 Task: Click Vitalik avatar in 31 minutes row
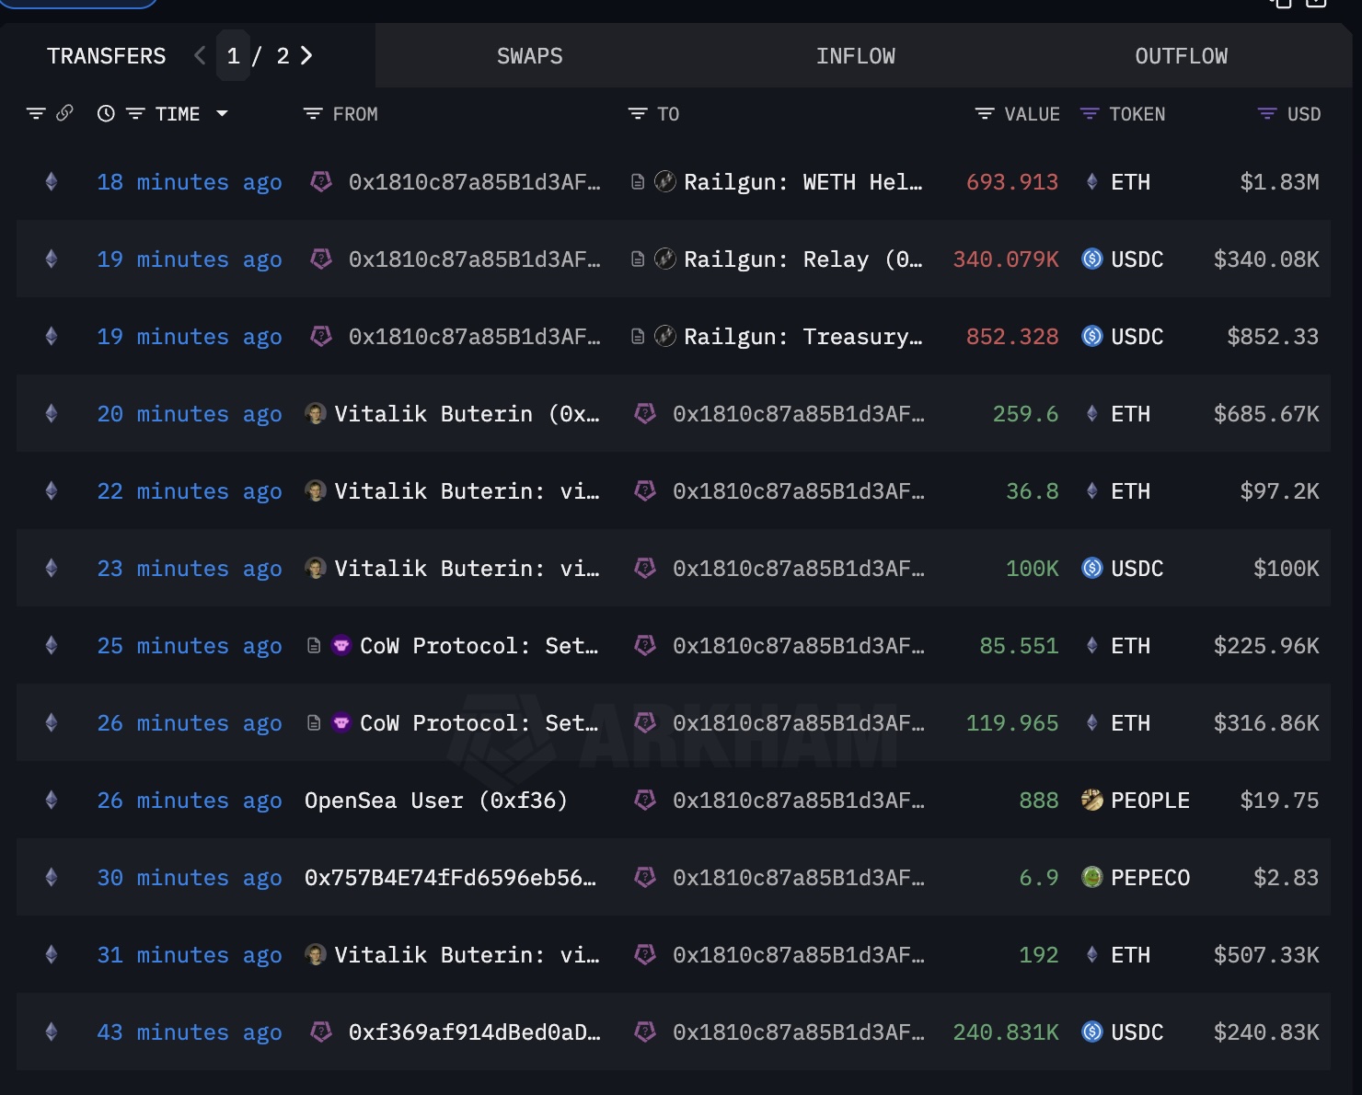pyautogui.click(x=316, y=954)
